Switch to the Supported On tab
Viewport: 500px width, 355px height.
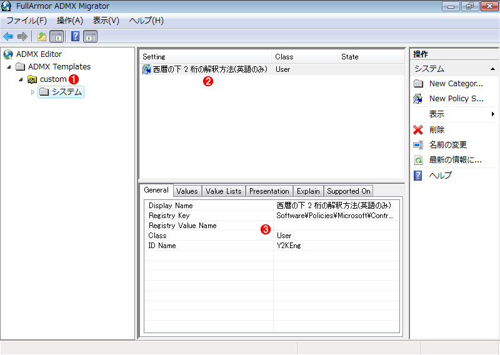coord(349,191)
